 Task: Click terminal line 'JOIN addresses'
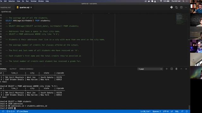click(x=11, y=104)
